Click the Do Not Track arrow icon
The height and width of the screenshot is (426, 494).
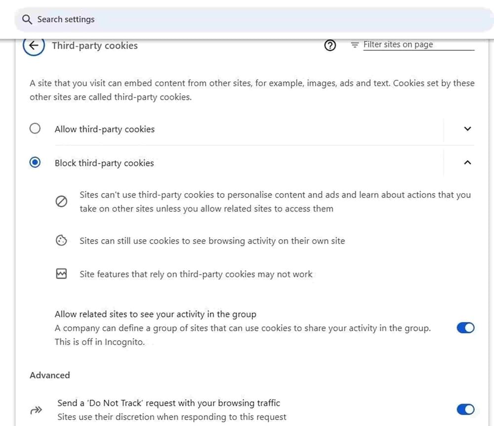tap(37, 410)
